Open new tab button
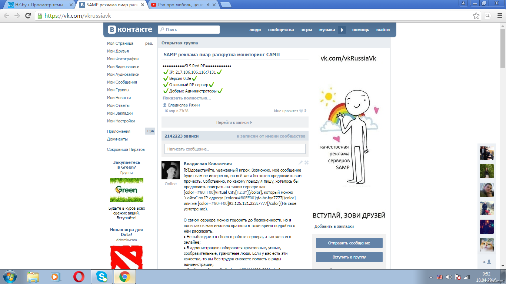Viewport: 506px width, 284px height. [226, 5]
